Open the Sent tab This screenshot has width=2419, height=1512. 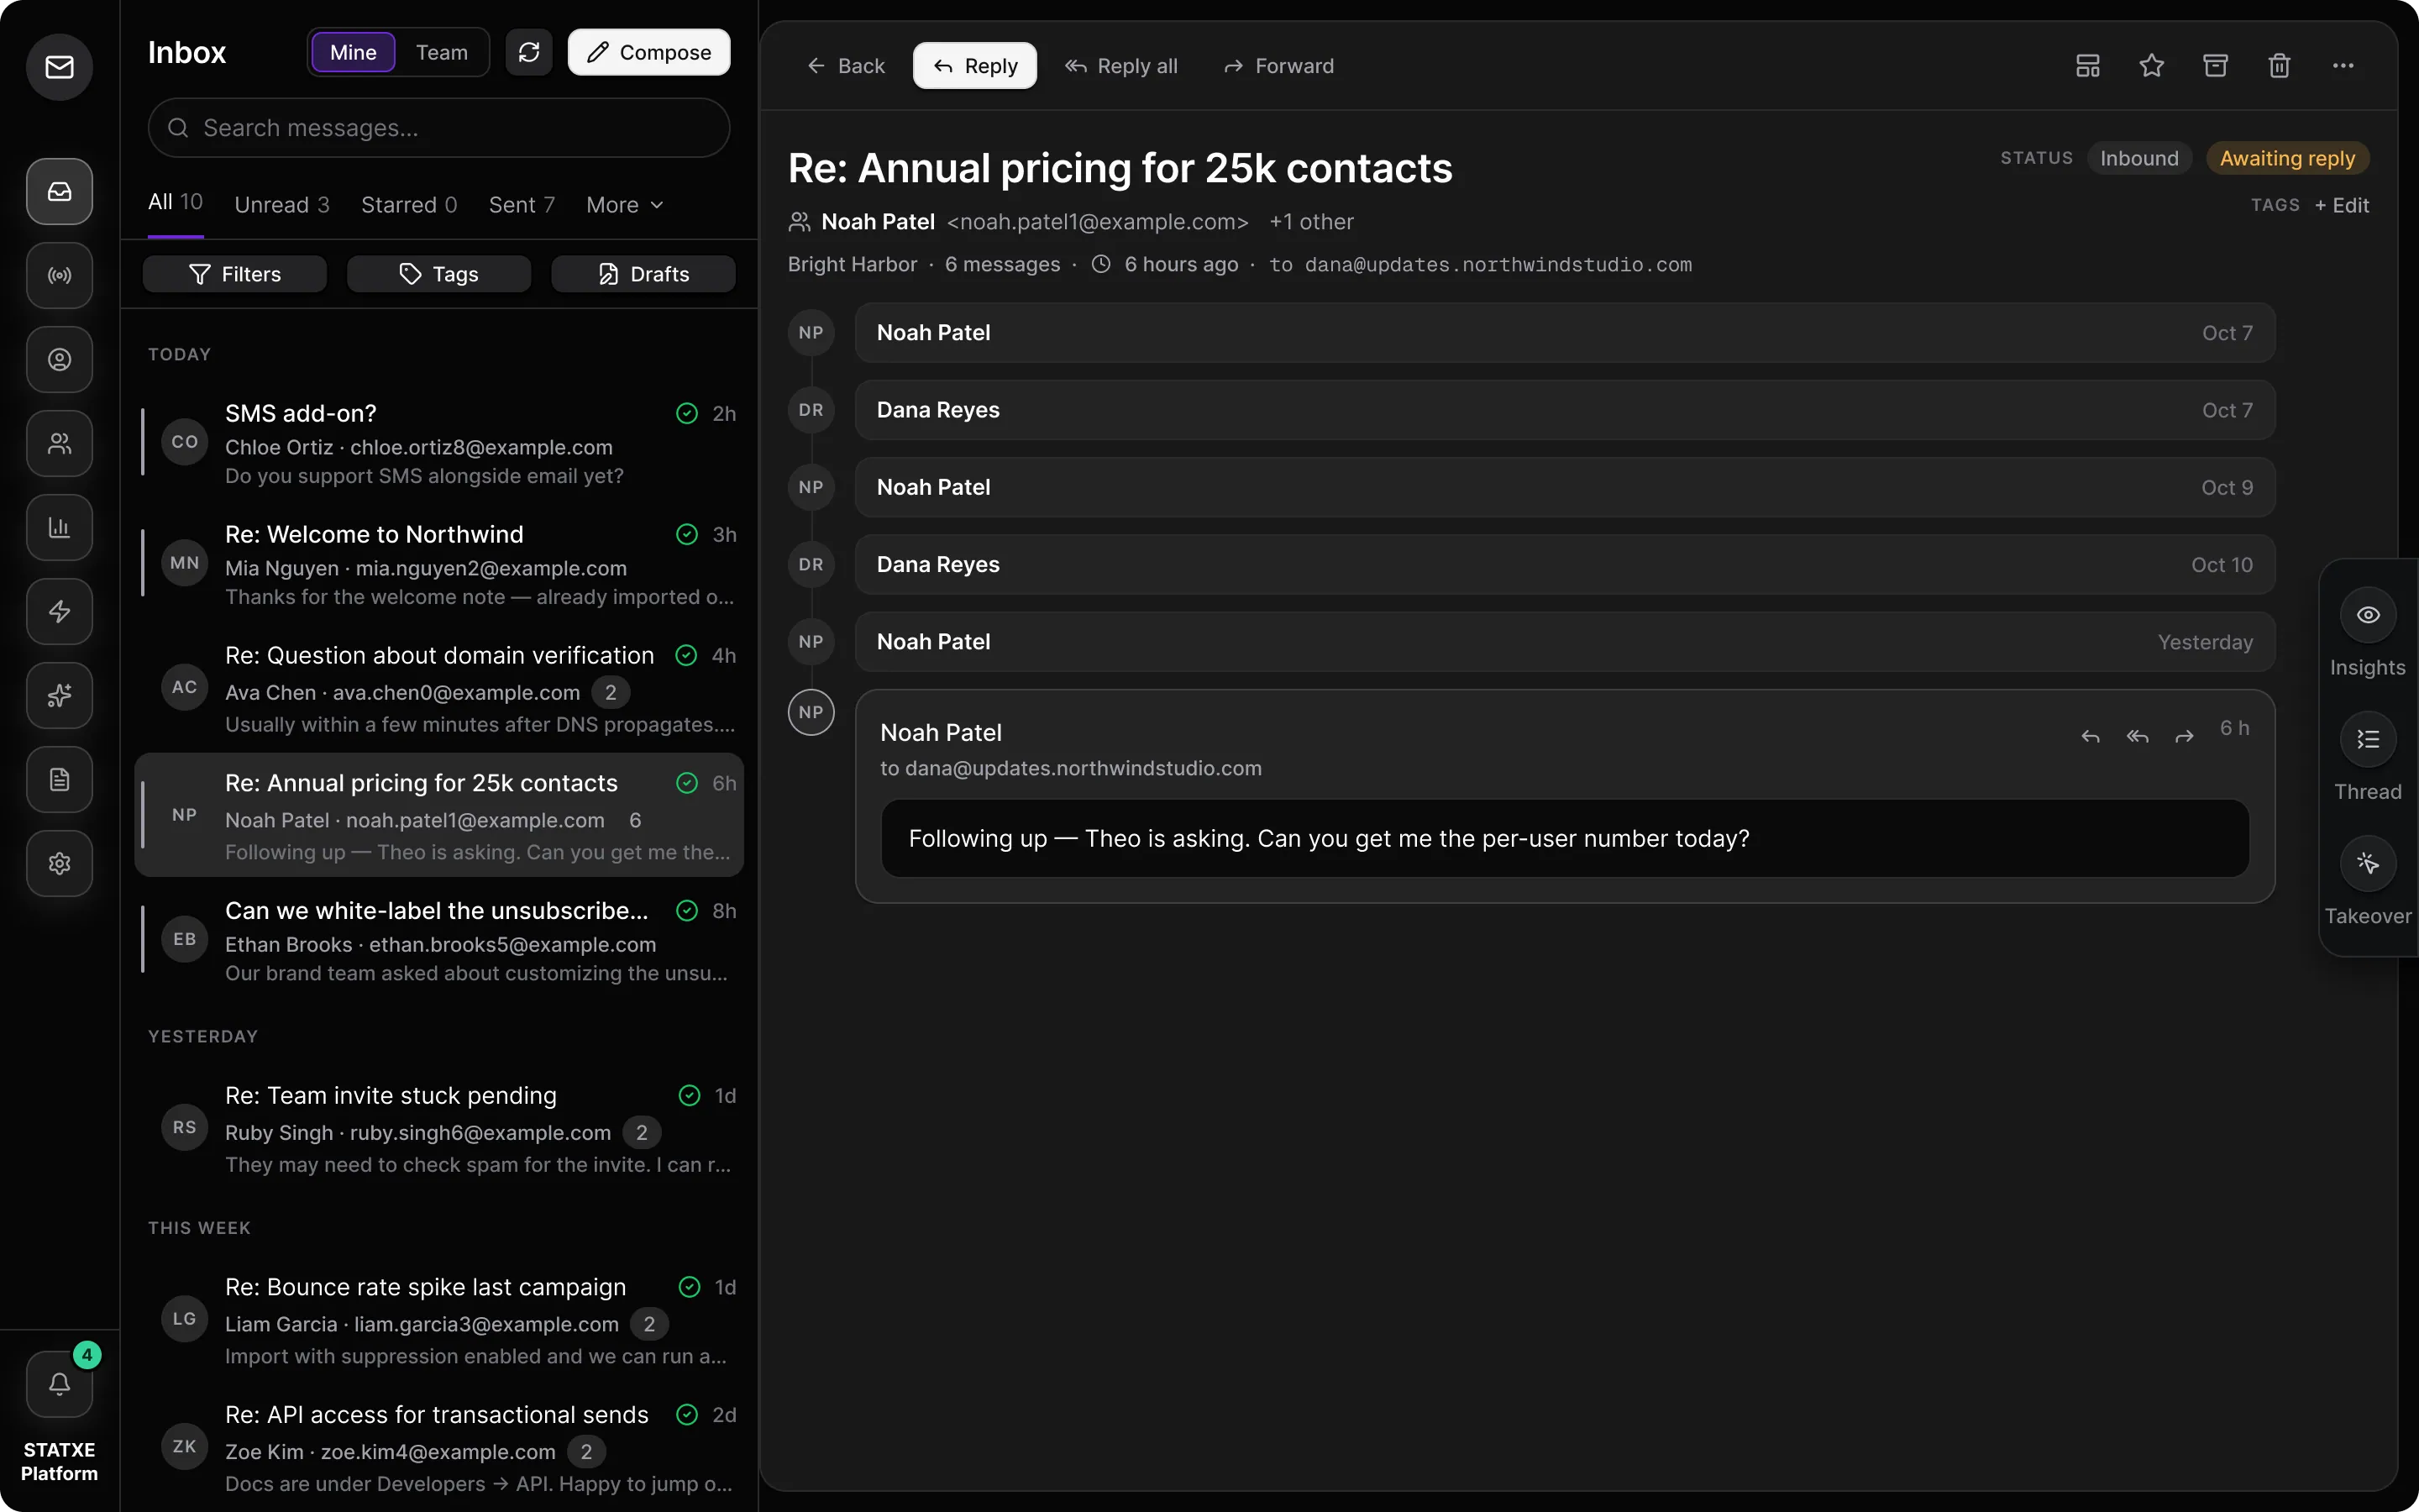[x=522, y=205]
